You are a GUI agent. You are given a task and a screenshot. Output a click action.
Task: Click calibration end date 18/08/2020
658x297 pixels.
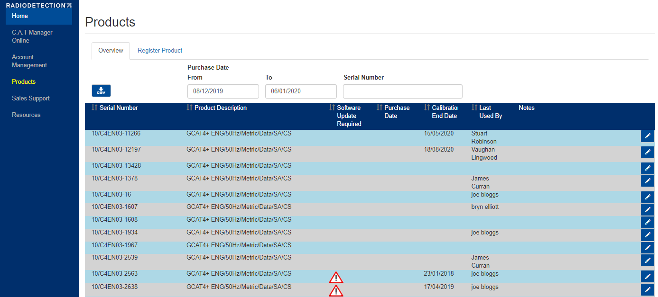pos(438,150)
